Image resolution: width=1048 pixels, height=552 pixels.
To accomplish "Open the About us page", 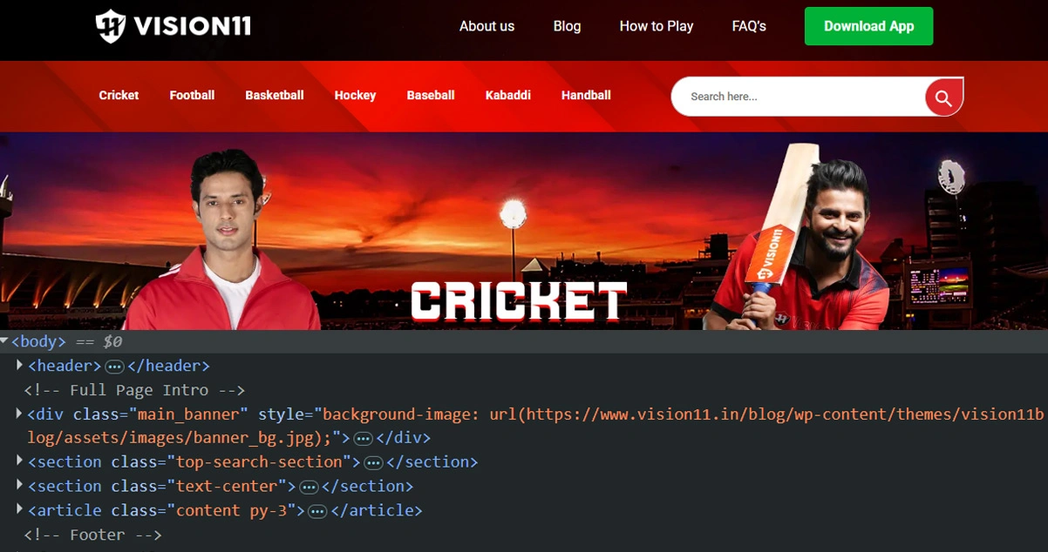I will coord(487,26).
